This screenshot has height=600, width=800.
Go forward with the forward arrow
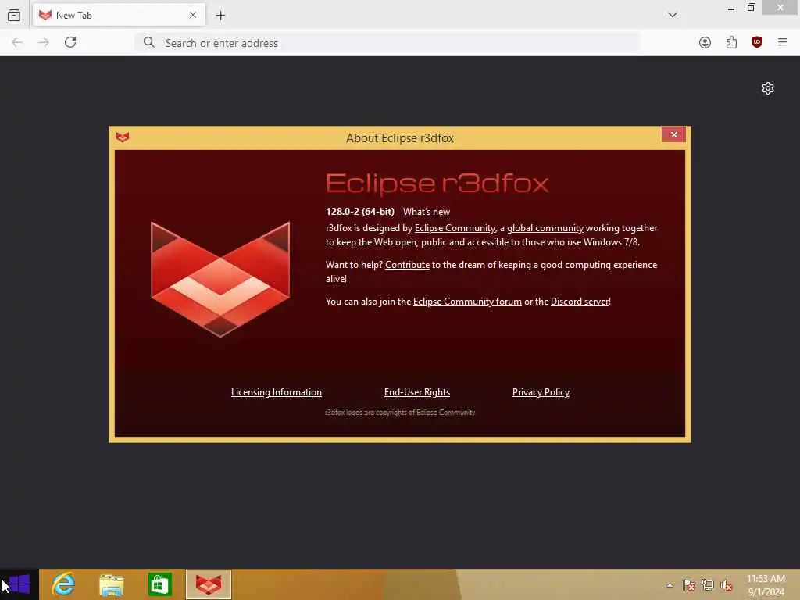coord(44,42)
